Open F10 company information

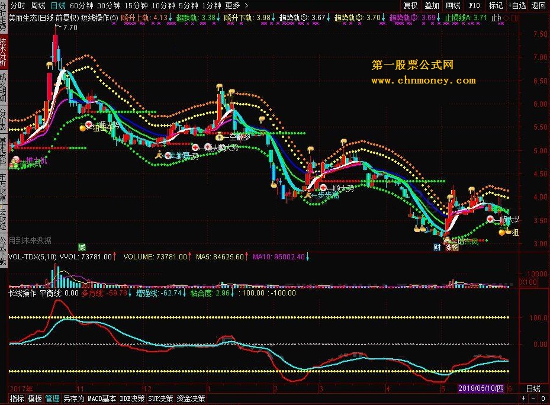tap(474, 5)
